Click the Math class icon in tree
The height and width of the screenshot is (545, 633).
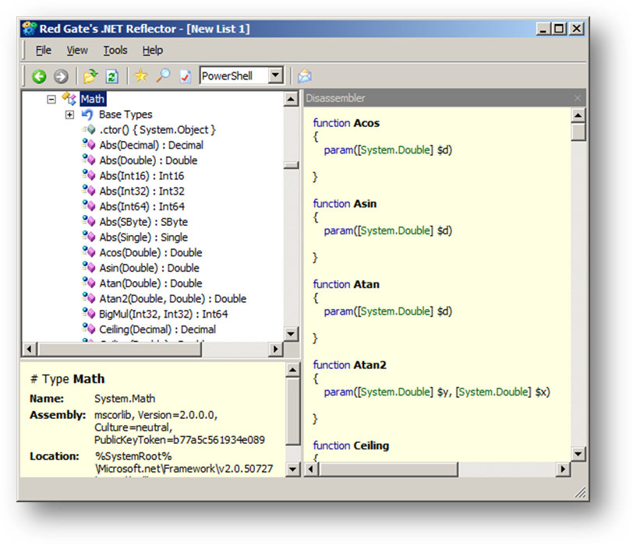click(x=69, y=98)
